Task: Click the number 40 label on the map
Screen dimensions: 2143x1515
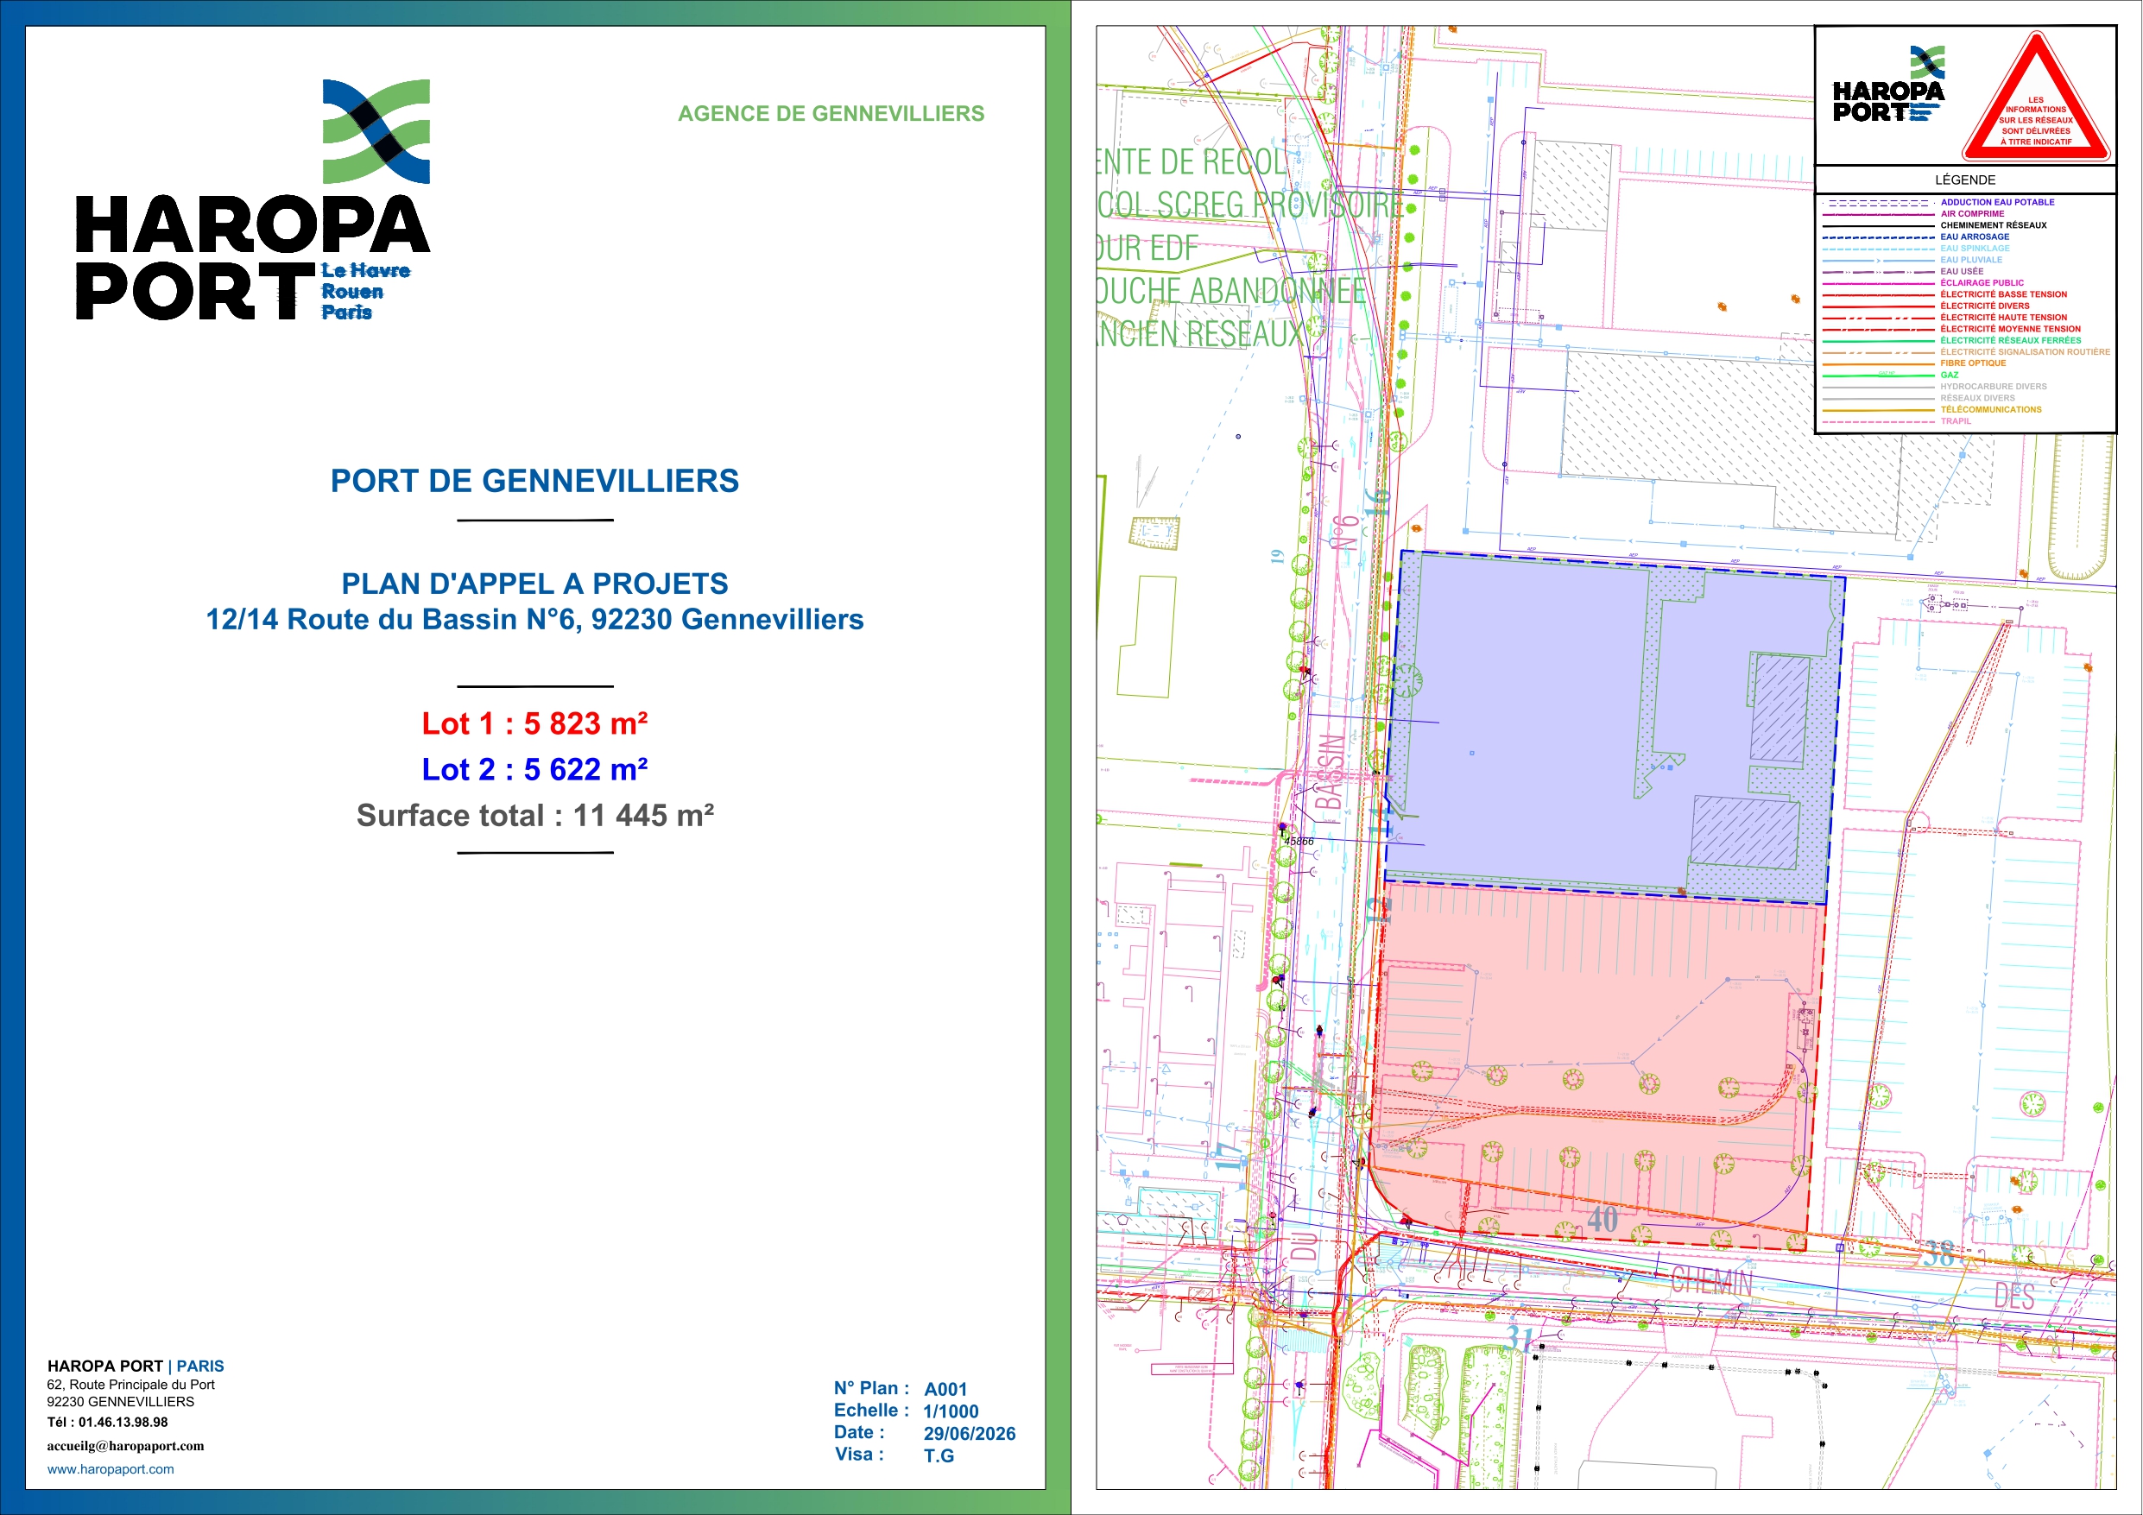Action: [1603, 1218]
